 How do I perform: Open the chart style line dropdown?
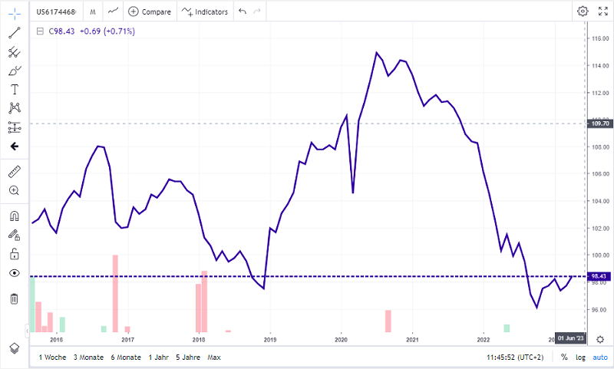click(x=113, y=12)
